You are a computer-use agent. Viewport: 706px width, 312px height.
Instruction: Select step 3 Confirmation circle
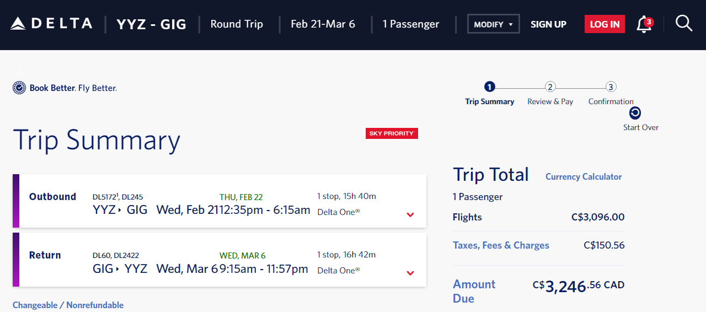coord(611,87)
